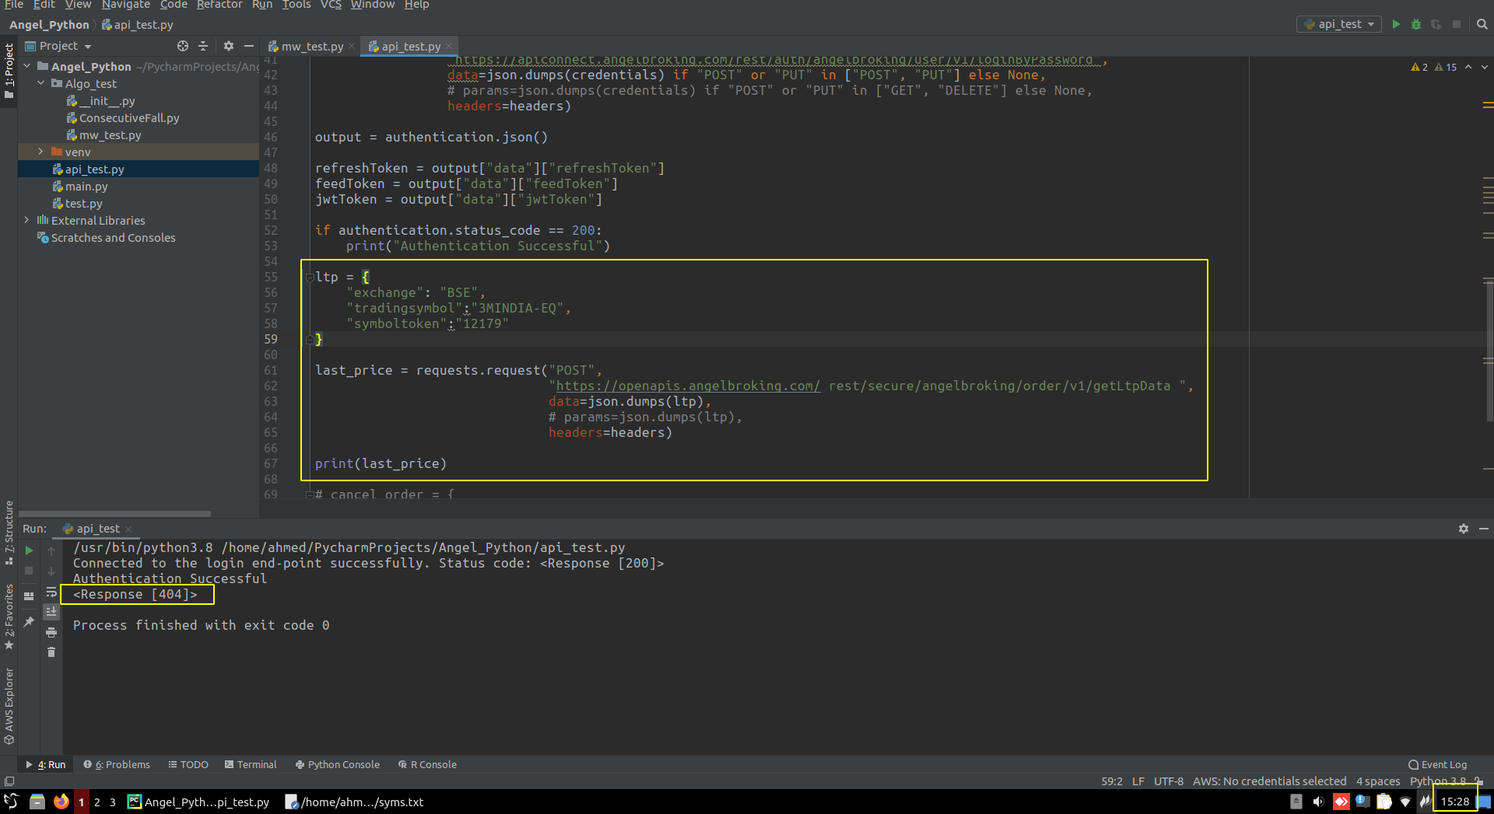Go to previous highlighted error arrow
This screenshot has width=1494, height=814.
[1468, 67]
